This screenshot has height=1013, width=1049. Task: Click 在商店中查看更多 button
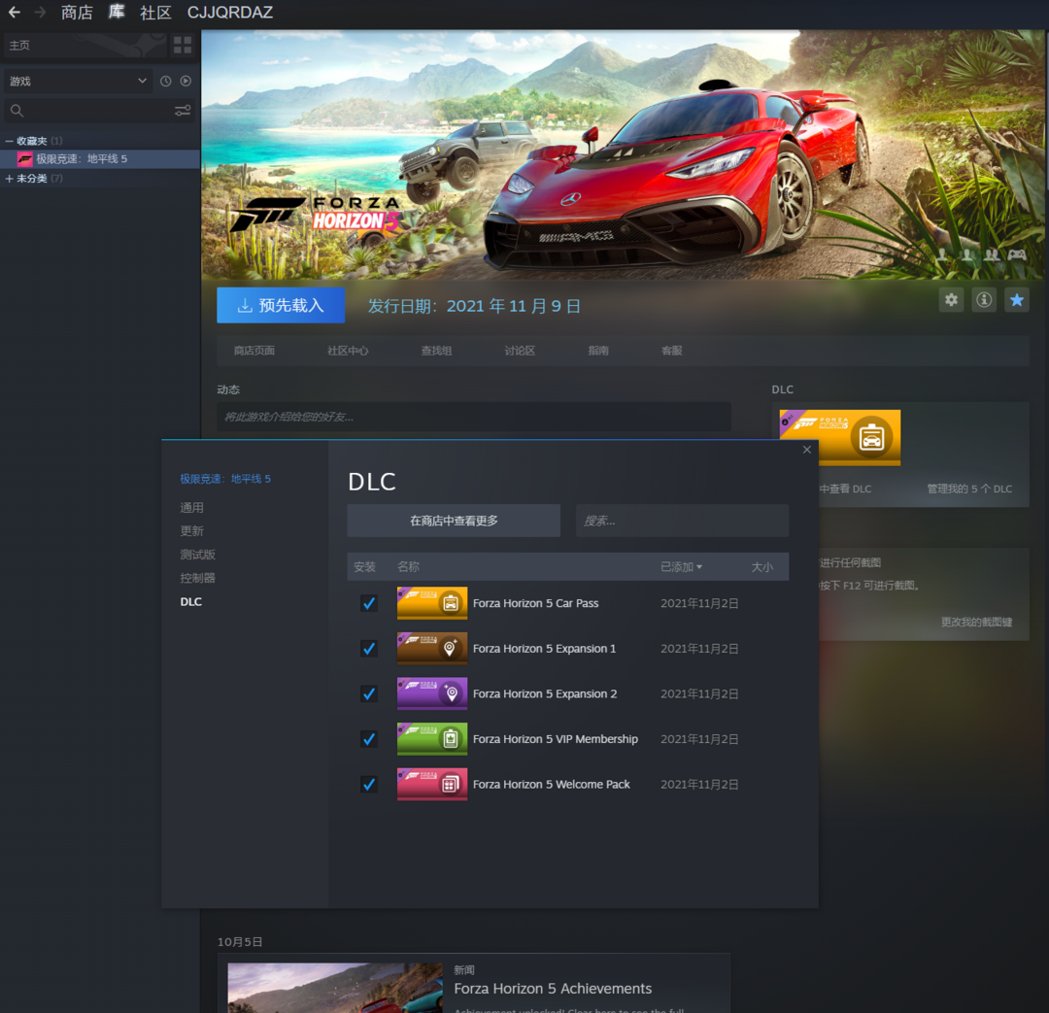click(x=454, y=521)
